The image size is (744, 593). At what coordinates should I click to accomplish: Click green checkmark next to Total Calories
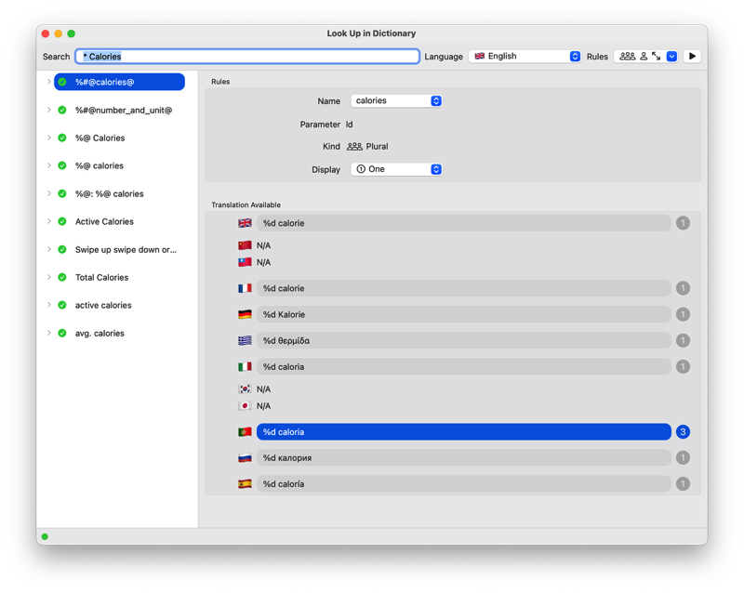coord(62,278)
